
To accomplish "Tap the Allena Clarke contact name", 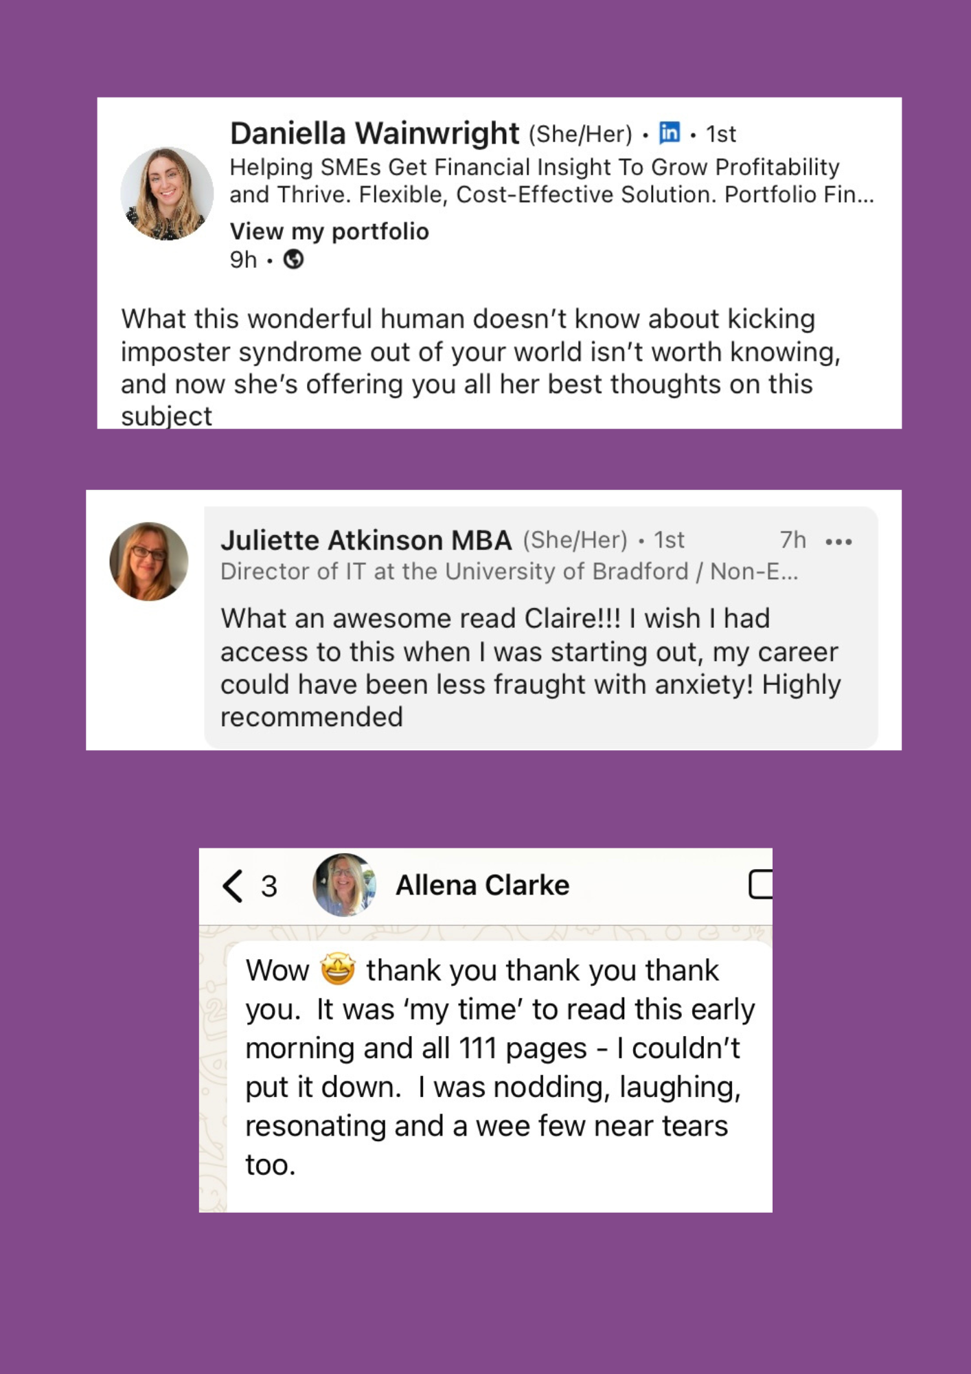I will 482,886.
